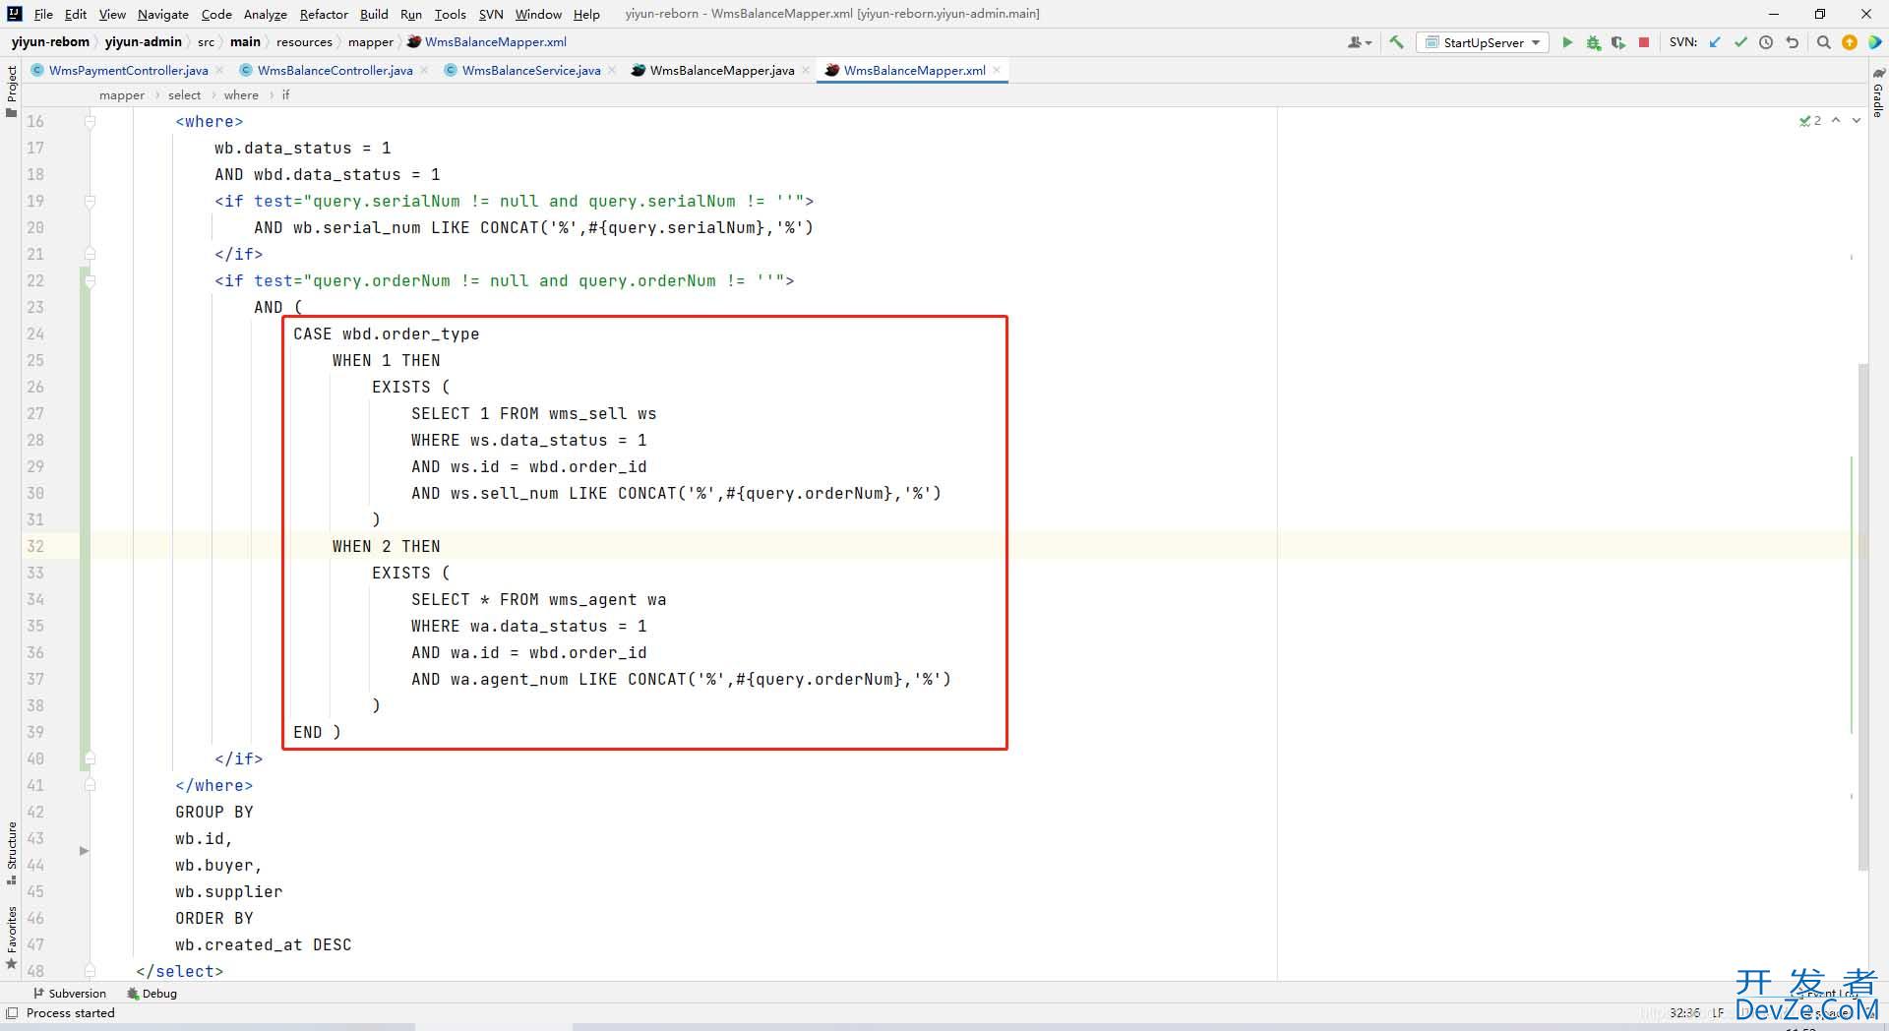The height and width of the screenshot is (1031, 1889).
Task: Open the Refactor menu
Action: pyautogui.click(x=324, y=14)
